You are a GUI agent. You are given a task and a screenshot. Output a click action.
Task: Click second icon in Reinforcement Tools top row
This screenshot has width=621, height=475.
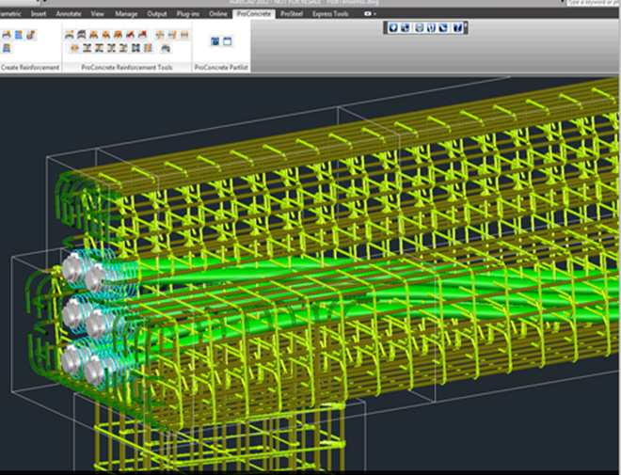pyautogui.click(x=82, y=35)
